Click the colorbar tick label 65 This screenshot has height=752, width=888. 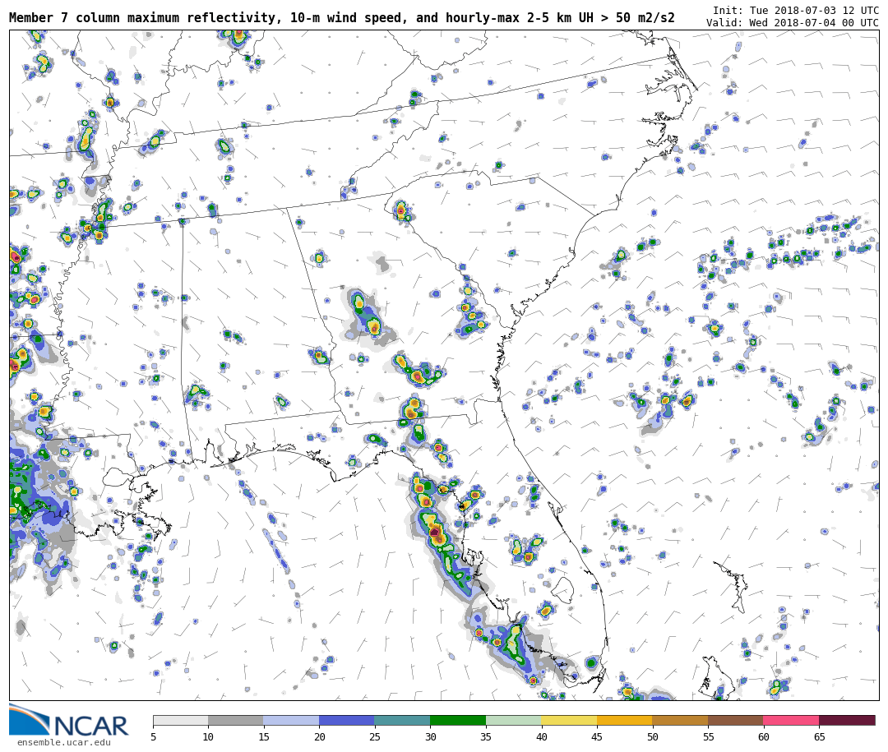819,737
